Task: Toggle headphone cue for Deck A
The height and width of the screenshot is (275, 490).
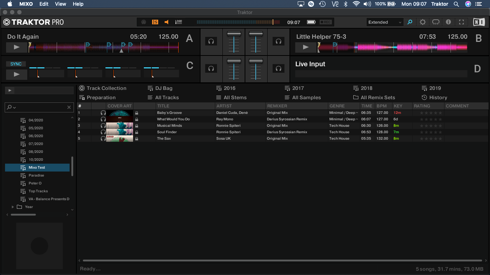Action: click(211, 42)
